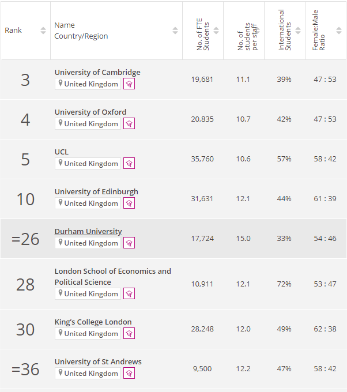Viewport: 347px width, 392px height.
Task: Click United Kingdom location tag under UCL
Action: (88, 164)
